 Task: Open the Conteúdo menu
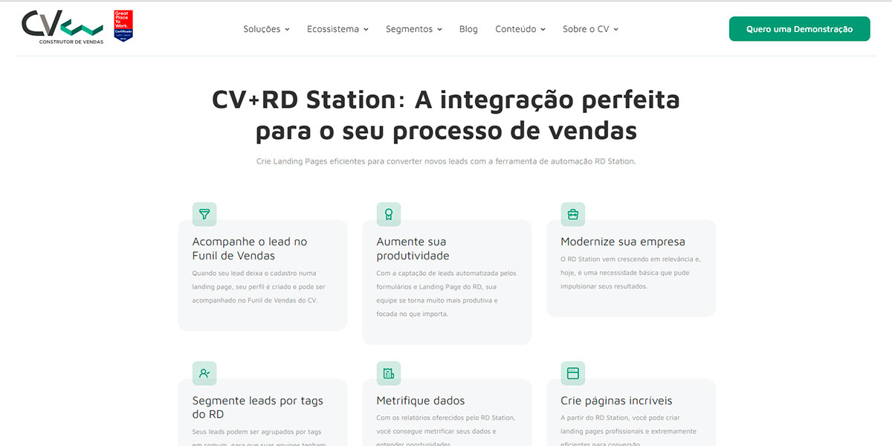[x=520, y=28]
